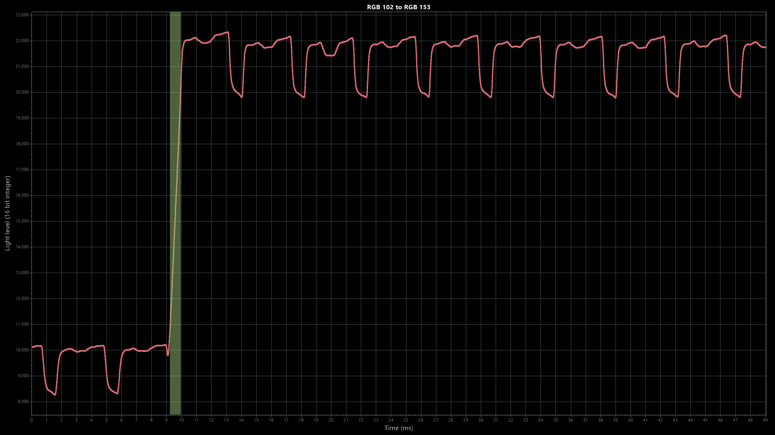The image size is (775, 435).
Task: Select the Light level axis label
Action: pos(7,213)
